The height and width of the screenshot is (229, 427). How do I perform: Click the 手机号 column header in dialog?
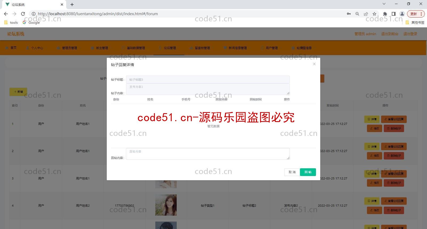point(186,99)
